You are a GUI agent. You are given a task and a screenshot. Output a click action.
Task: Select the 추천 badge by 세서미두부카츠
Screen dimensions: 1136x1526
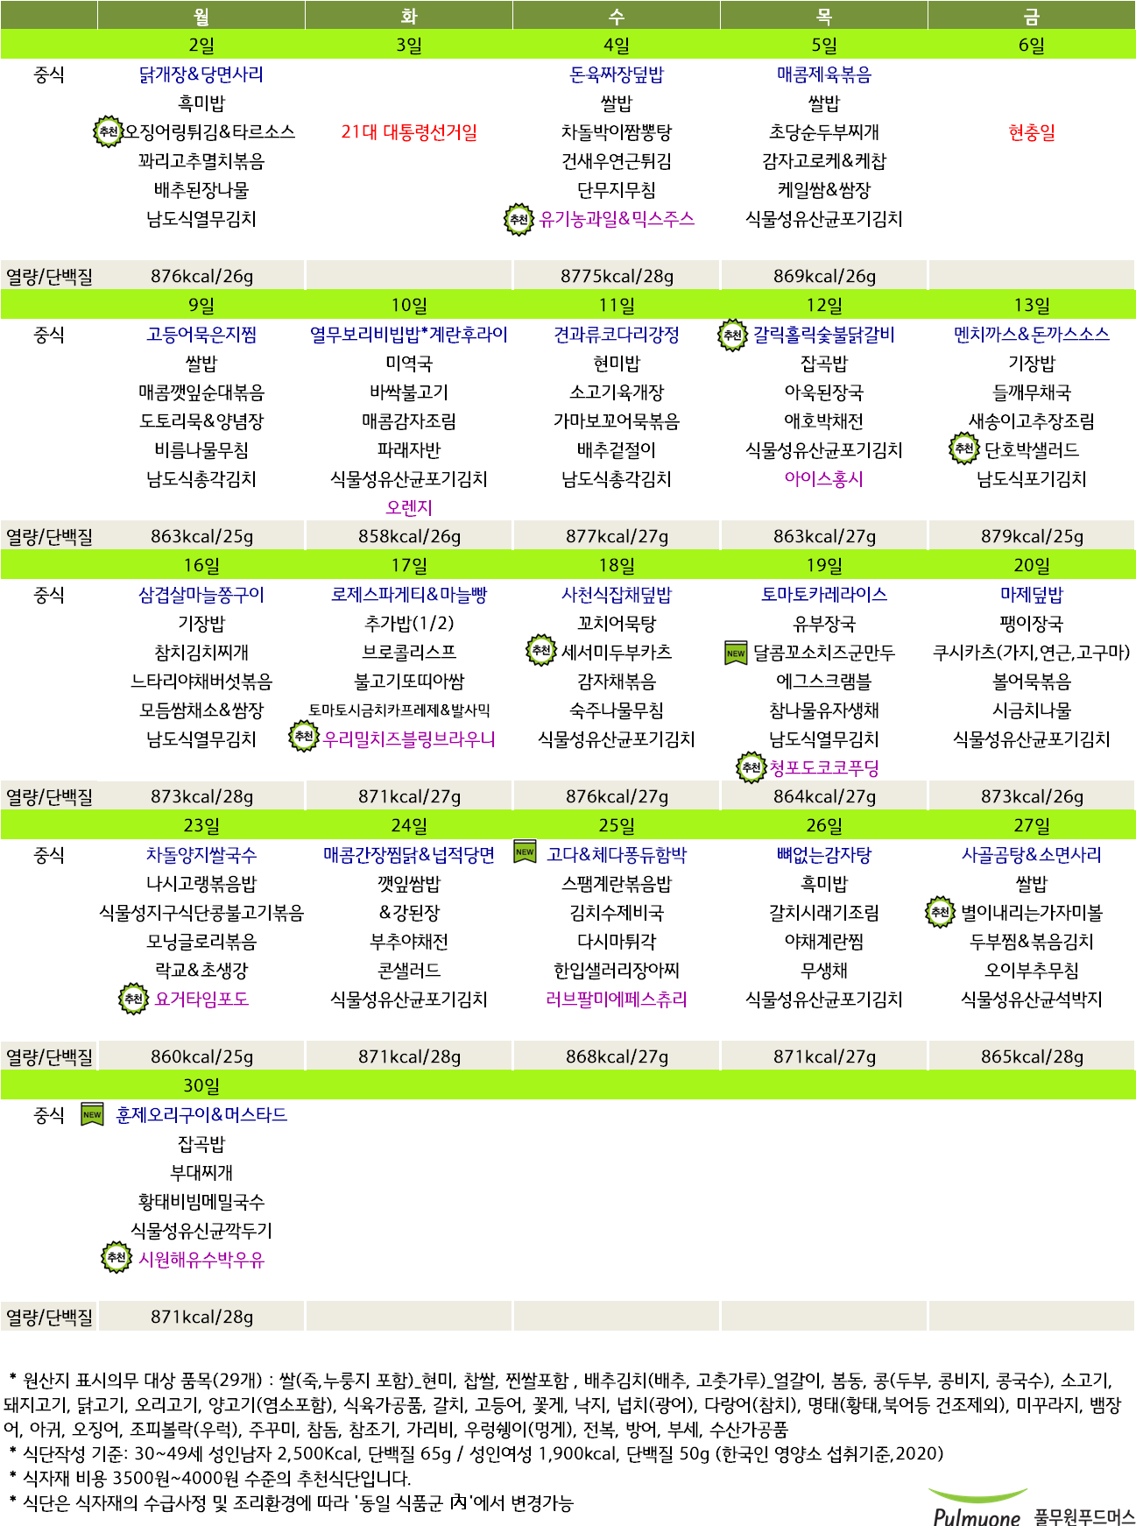click(x=541, y=651)
